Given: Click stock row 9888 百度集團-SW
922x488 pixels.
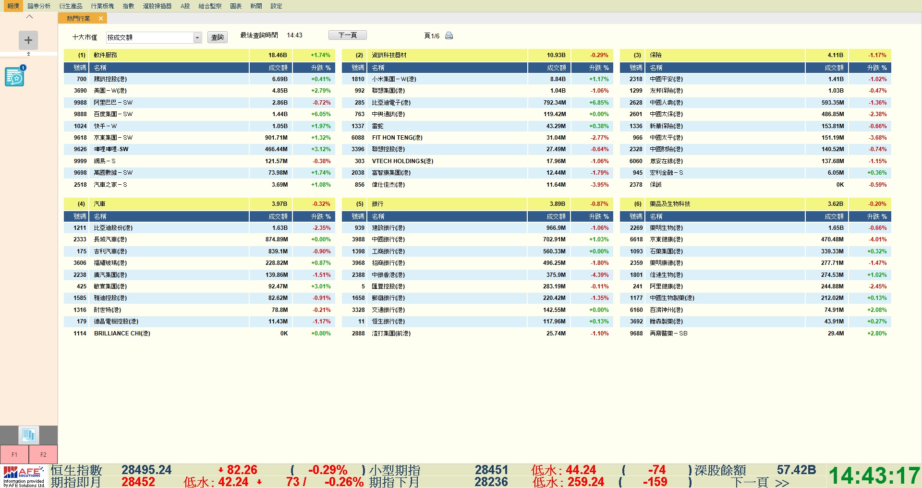Looking at the screenshot, I should pos(199,114).
